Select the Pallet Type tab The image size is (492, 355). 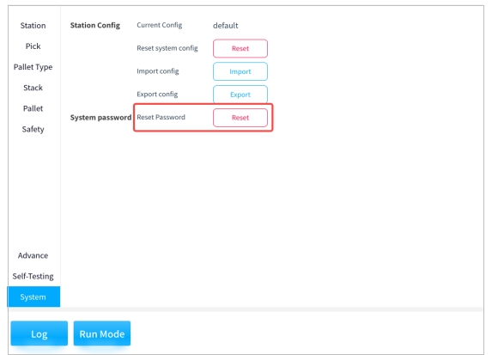pos(33,67)
